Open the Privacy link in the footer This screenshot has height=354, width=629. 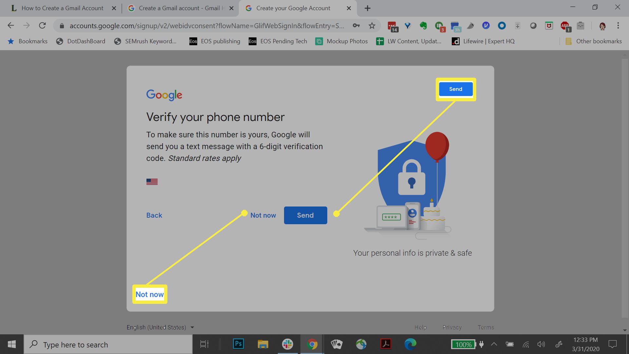(x=452, y=327)
